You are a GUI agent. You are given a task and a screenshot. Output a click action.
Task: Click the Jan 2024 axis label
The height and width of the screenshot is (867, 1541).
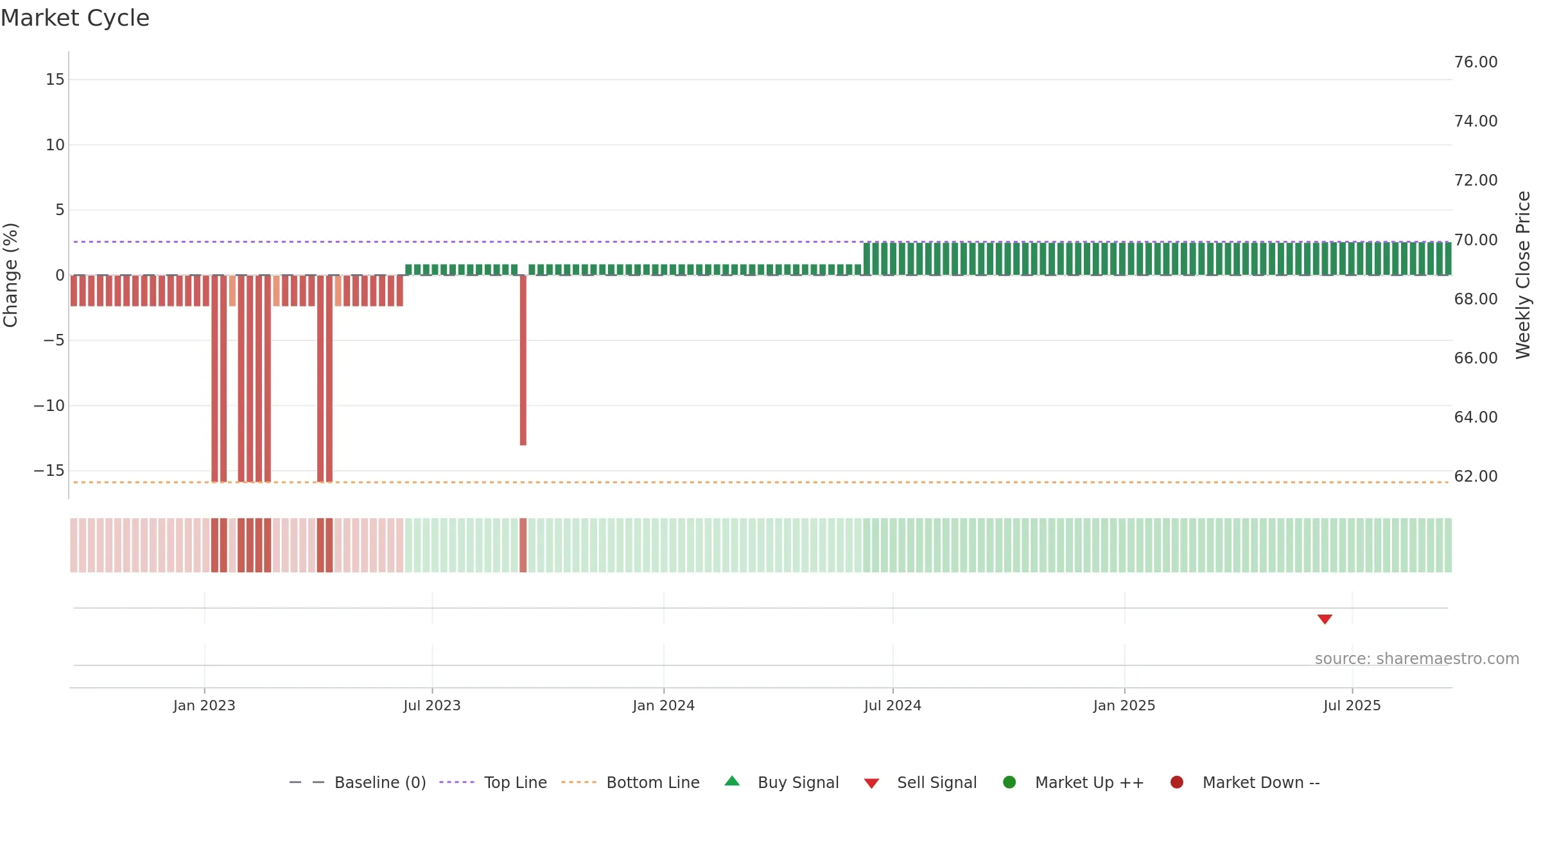[x=663, y=706]
